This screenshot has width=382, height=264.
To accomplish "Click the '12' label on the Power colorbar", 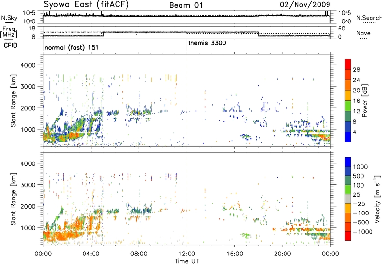I will point(356,111).
